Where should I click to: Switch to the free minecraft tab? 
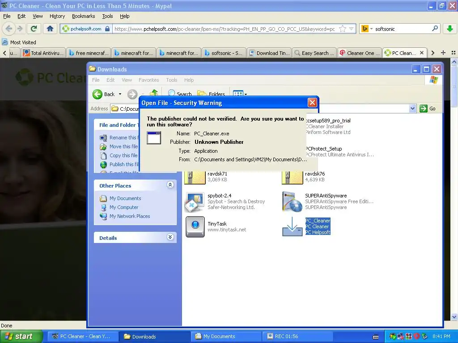click(x=89, y=53)
